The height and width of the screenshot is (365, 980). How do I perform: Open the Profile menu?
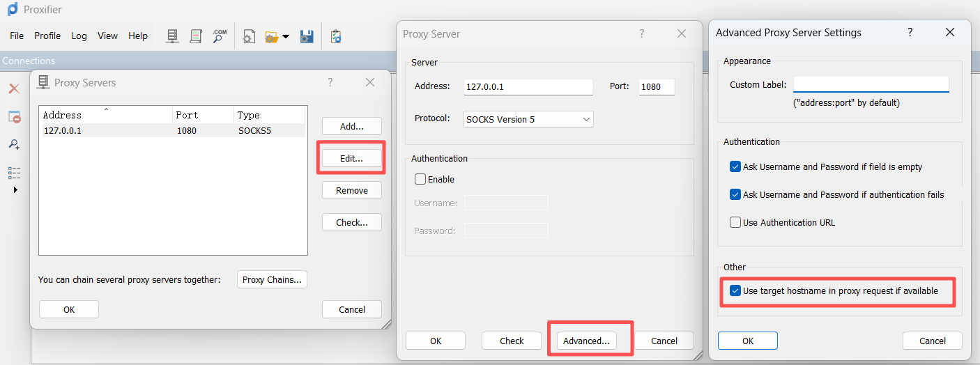[47, 36]
